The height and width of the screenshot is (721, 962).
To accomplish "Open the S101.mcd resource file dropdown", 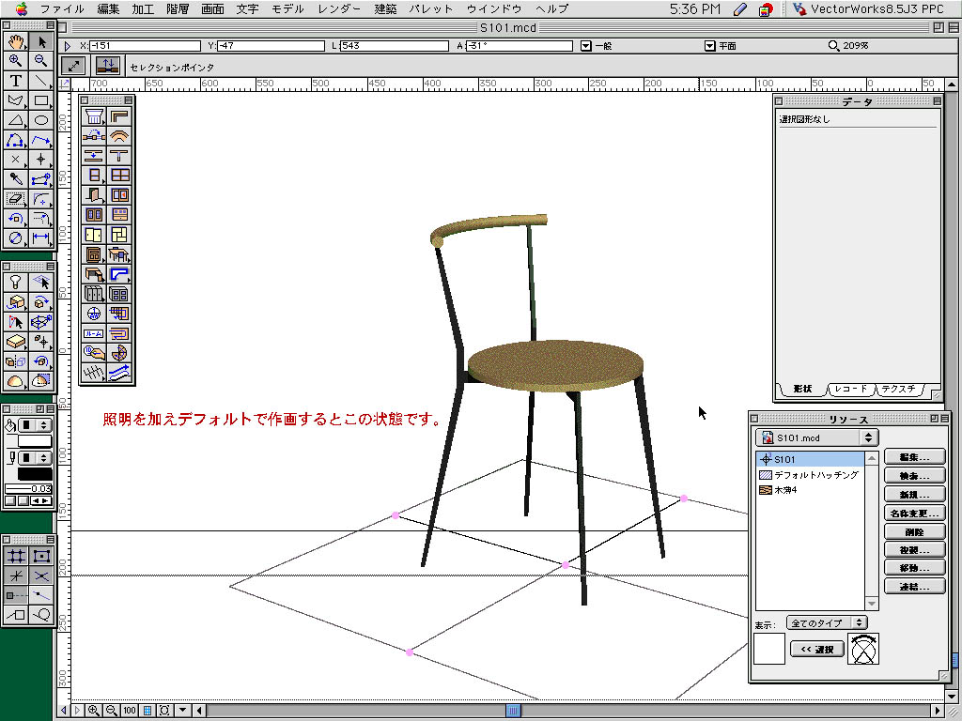I will tap(816, 437).
